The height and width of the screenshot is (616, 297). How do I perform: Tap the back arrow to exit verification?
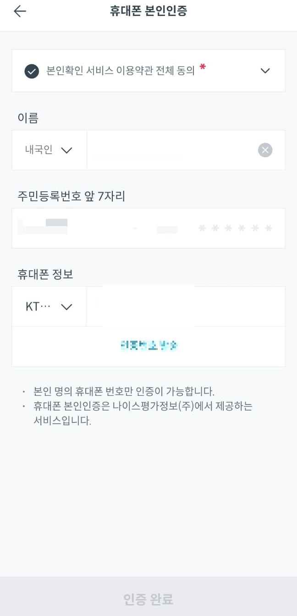19,11
